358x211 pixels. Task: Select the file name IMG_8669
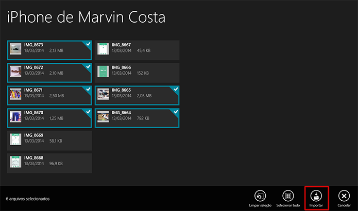pos(33,135)
